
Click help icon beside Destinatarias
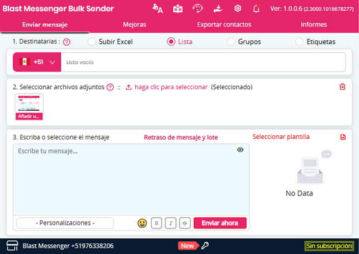point(67,42)
